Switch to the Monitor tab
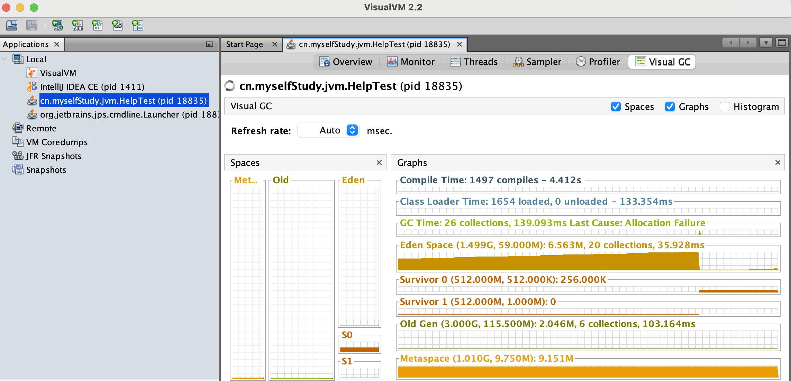The width and height of the screenshot is (791, 381). coord(410,62)
